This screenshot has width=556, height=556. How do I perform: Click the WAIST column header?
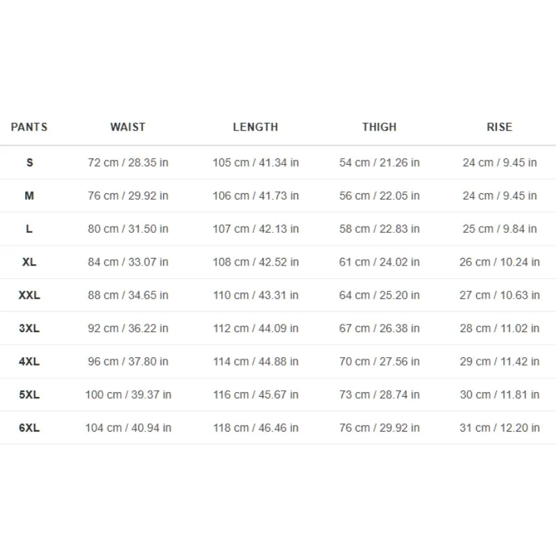click(x=128, y=127)
